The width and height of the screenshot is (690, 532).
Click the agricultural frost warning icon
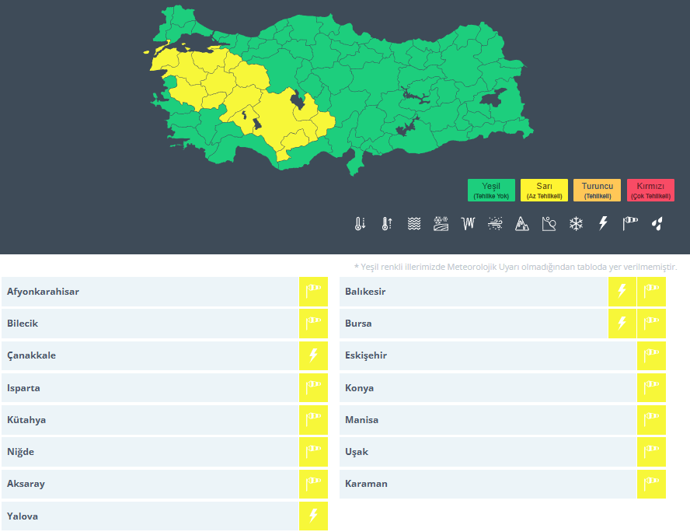pyautogui.click(x=441, y=224)
